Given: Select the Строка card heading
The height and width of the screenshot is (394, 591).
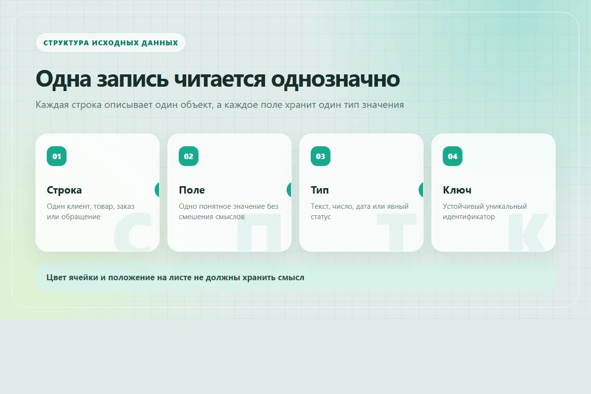Looking at the screenshot, I should tap(65, 190).
